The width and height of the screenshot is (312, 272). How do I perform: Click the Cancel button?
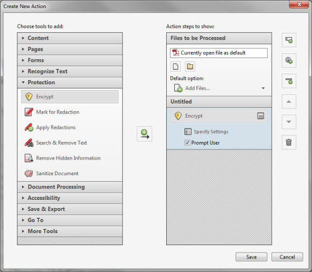coord(287,257)
